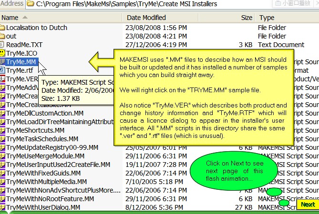
Task: Select the file name 'ReadMe.TXT'
Action: pos(24,45)
